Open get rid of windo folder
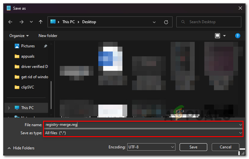Viewport: 249px width, 159px height. pyautogui.click(x=31, y=77)
